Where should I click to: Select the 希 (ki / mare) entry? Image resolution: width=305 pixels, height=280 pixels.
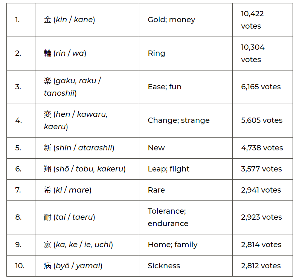(67, 190)
